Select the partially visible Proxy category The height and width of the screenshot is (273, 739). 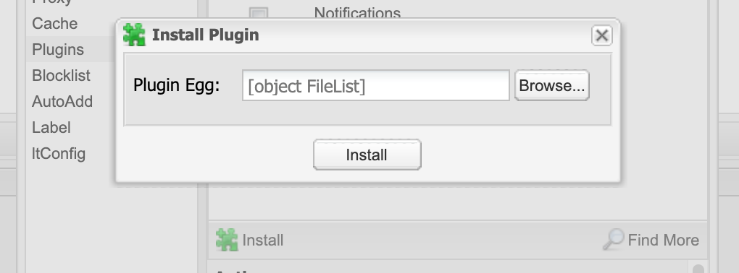point(52,2)
